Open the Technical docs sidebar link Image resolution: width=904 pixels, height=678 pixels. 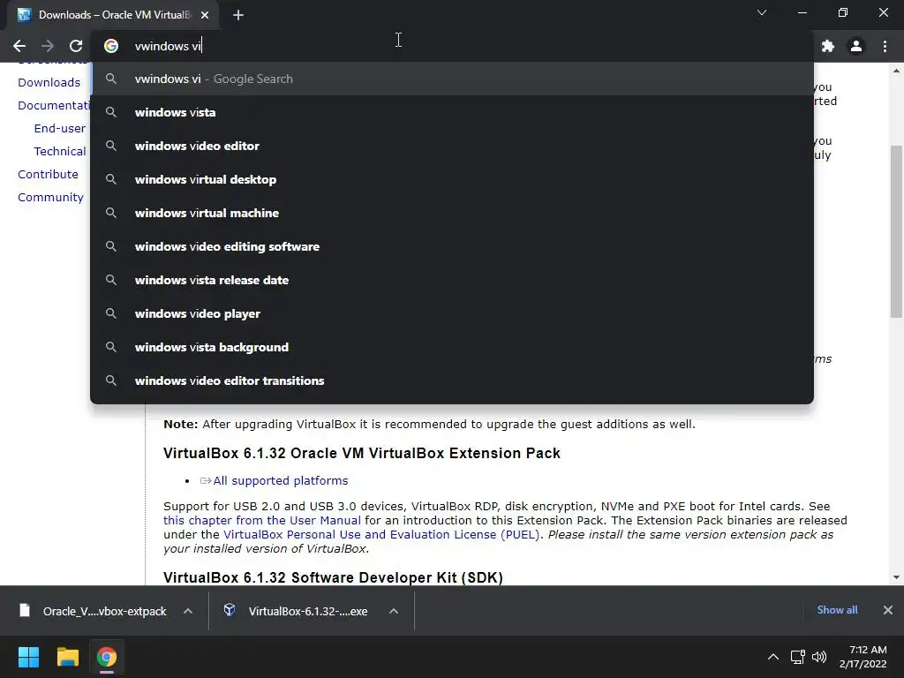(x=60, y=152)
